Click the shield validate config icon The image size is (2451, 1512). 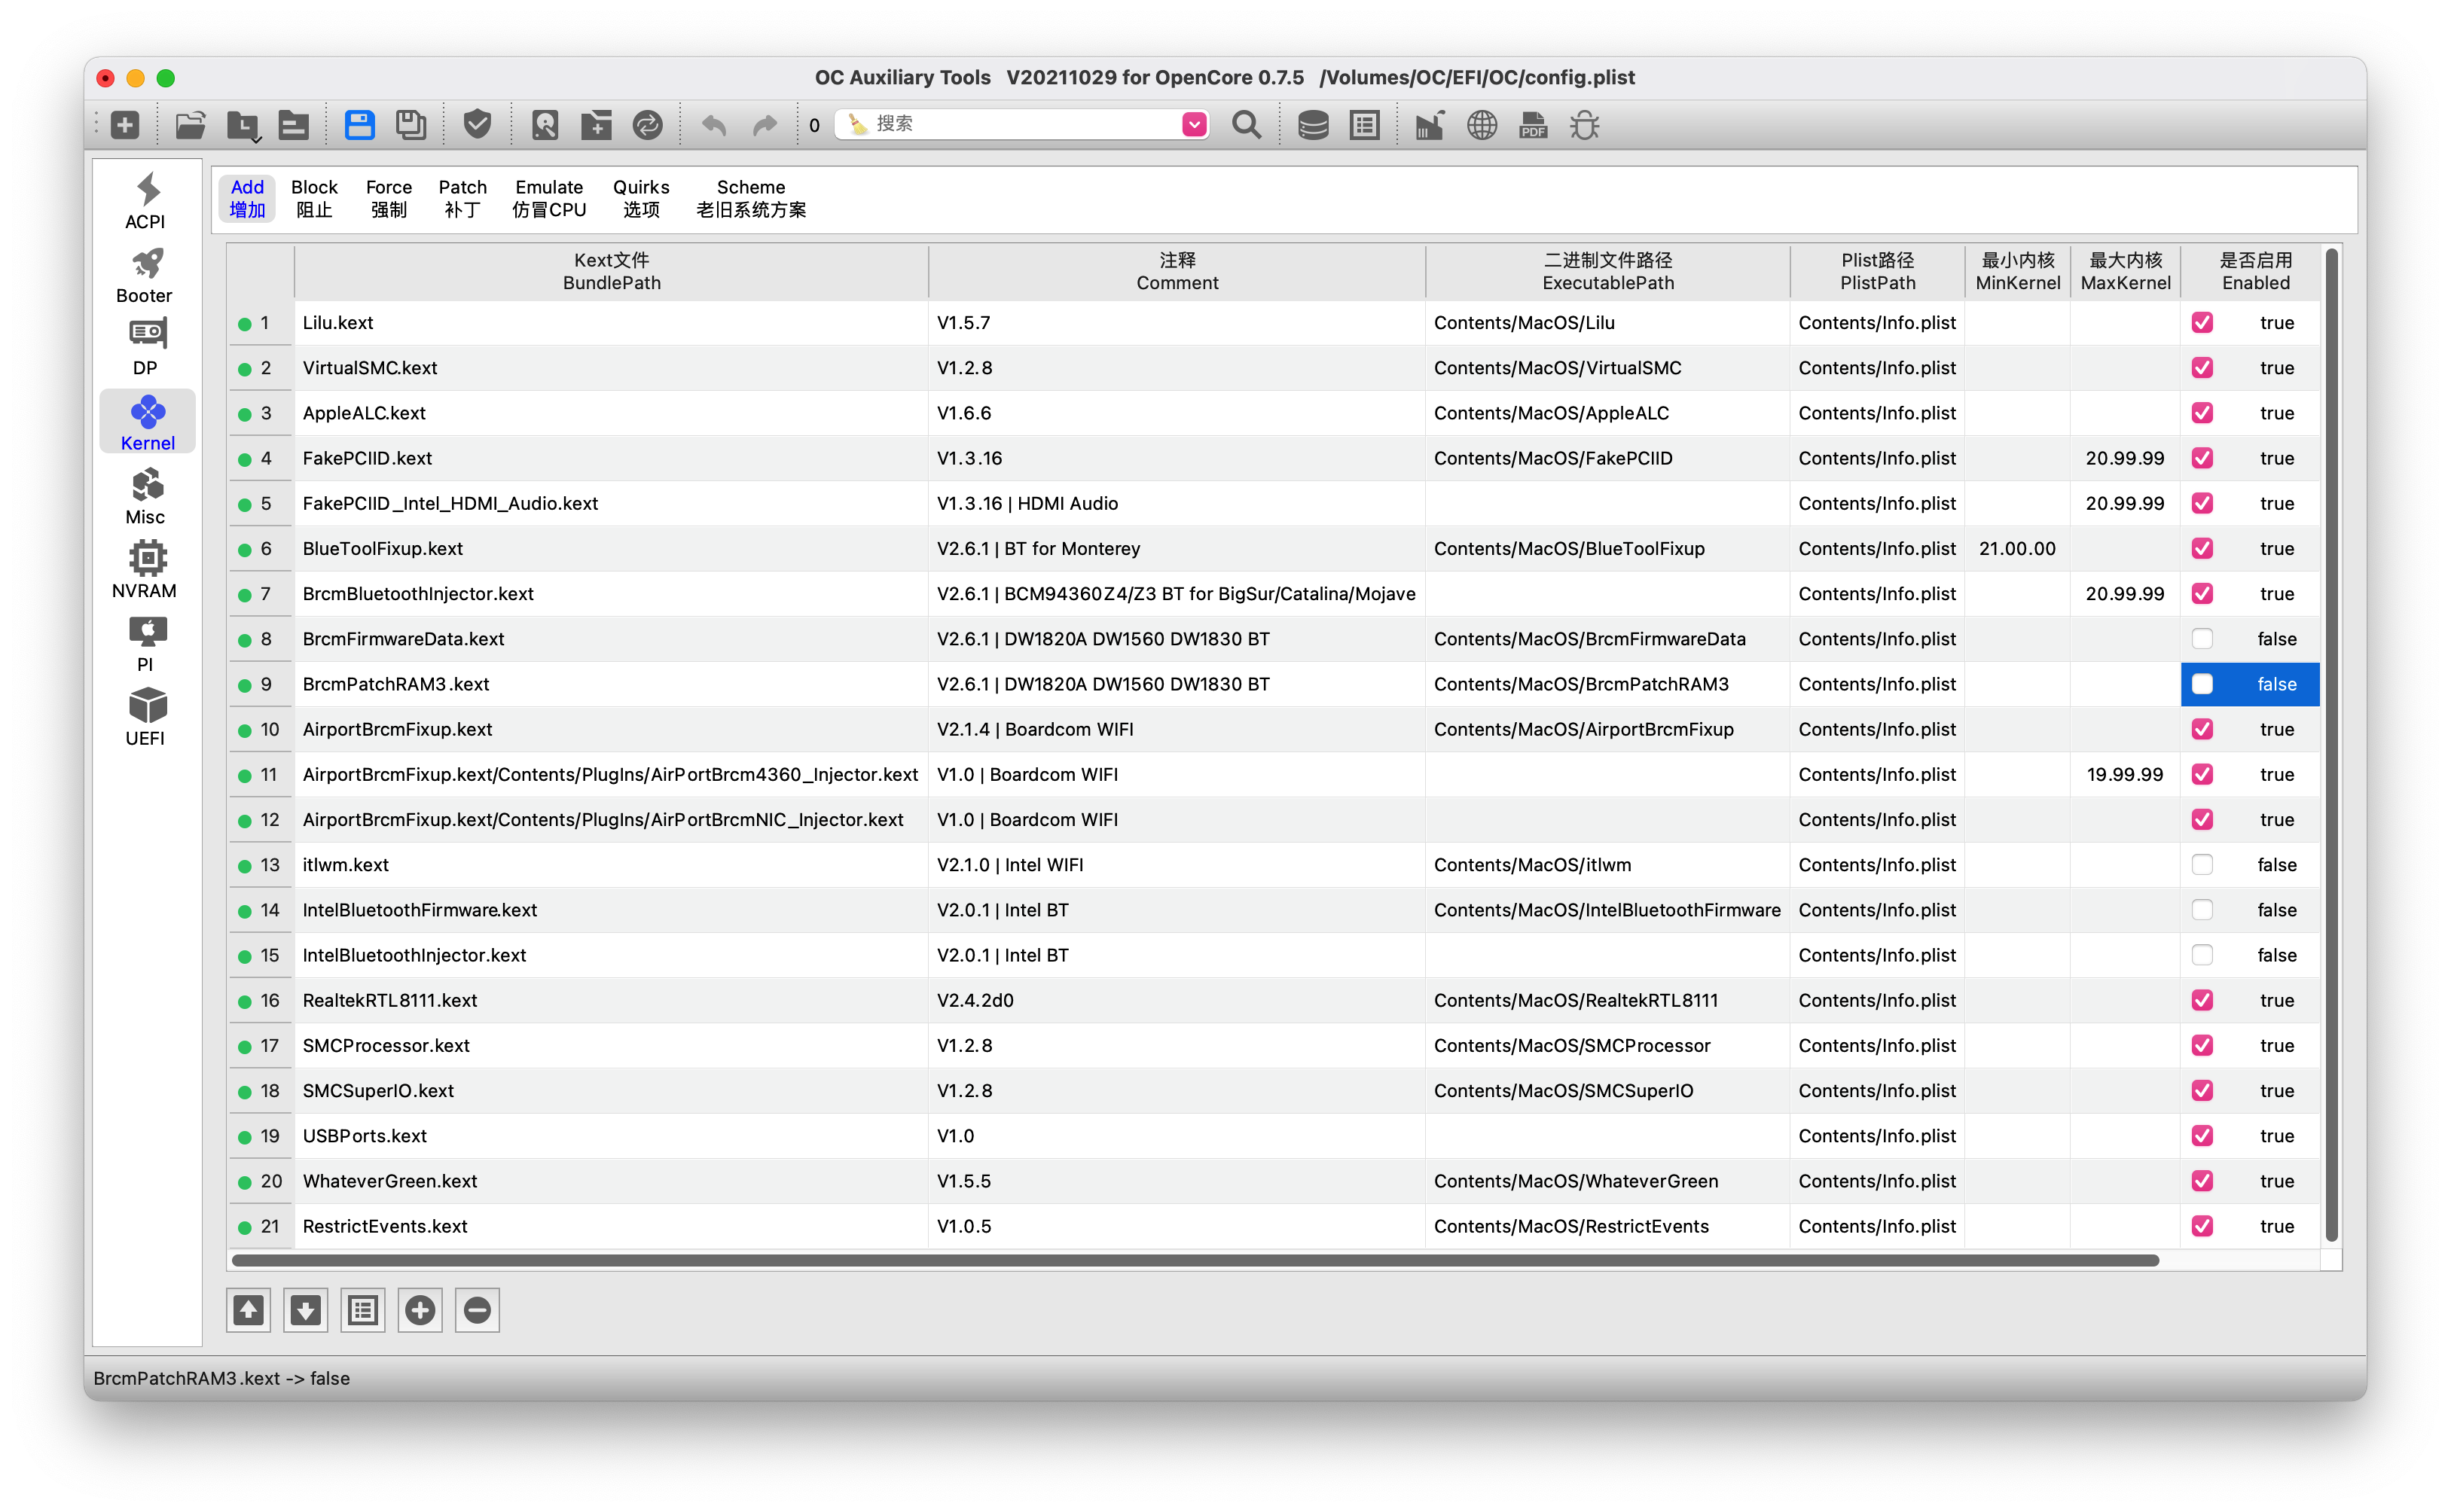(477, 125)
